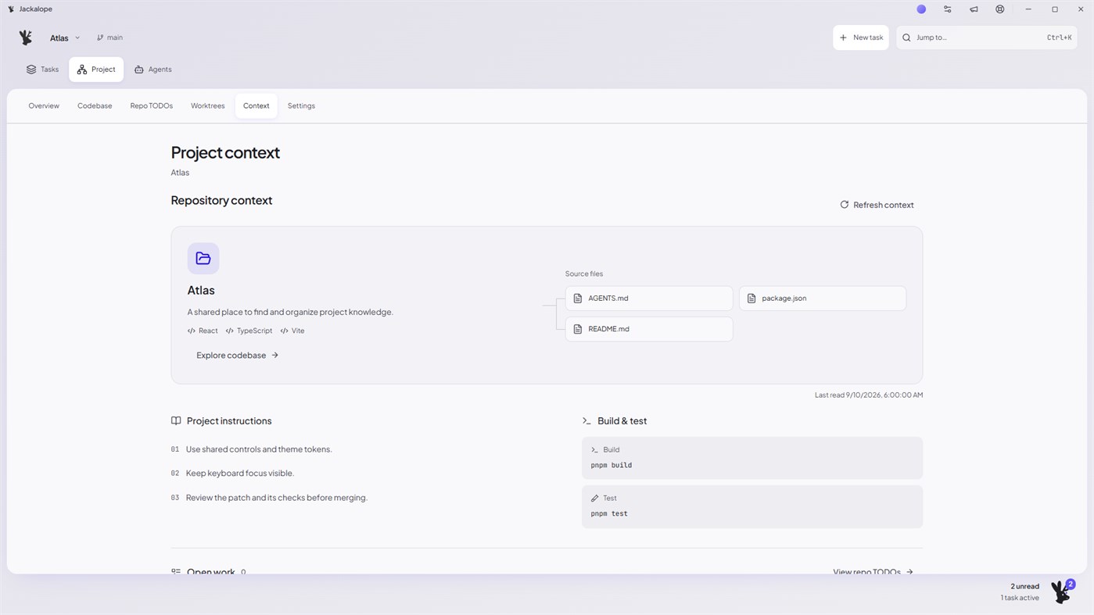Click the purple folder icon for Atlas

tap(203, 258)
